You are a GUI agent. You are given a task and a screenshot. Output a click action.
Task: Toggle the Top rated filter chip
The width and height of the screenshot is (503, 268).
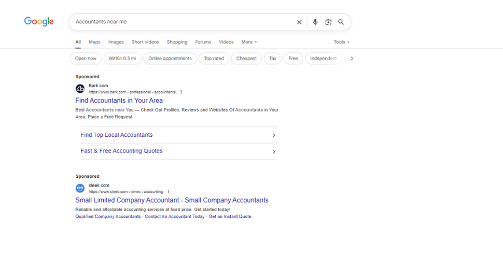[x=214, y=59]
